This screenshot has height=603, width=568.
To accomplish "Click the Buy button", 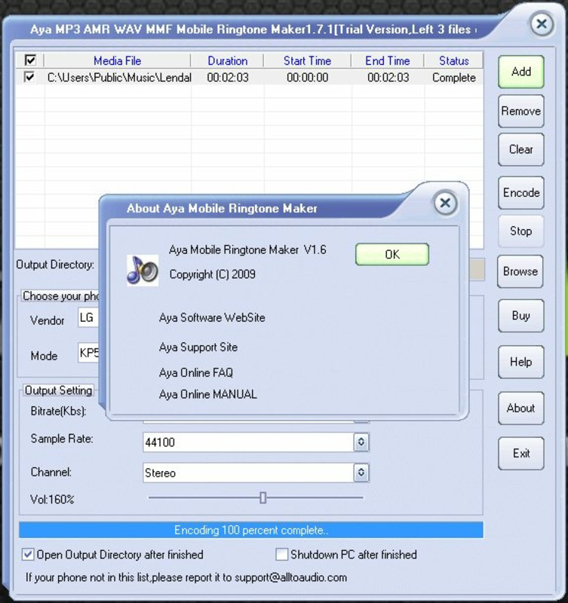I will (x=521, y=316).
